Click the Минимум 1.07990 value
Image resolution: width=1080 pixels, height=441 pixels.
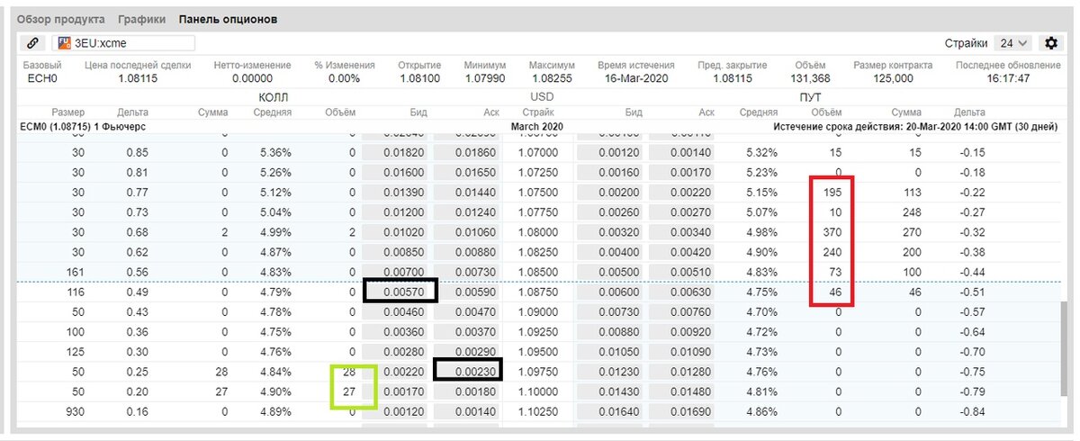485,78
